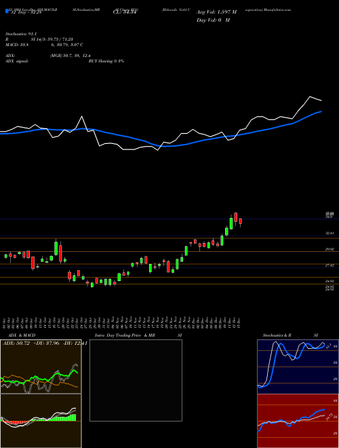The height and width of the screenshot is (448, 339).
Task: Click the 'CL: 34.34' closing price label
Action: click(x=123, y=12)
